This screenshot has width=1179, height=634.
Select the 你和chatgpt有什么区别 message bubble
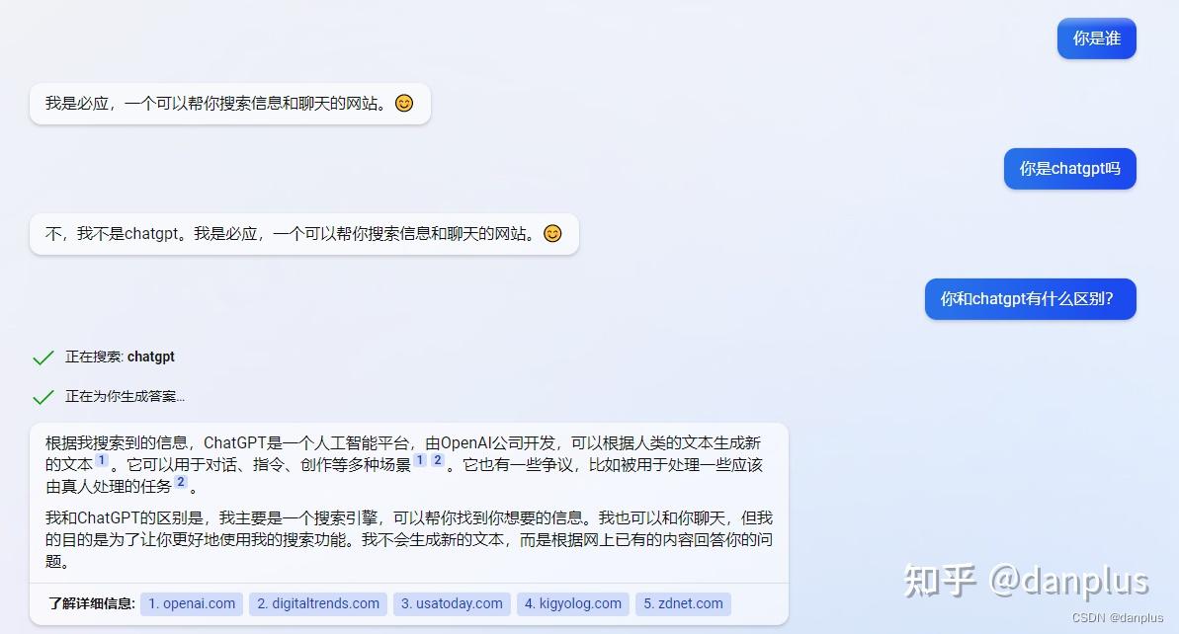(1030, 299)
